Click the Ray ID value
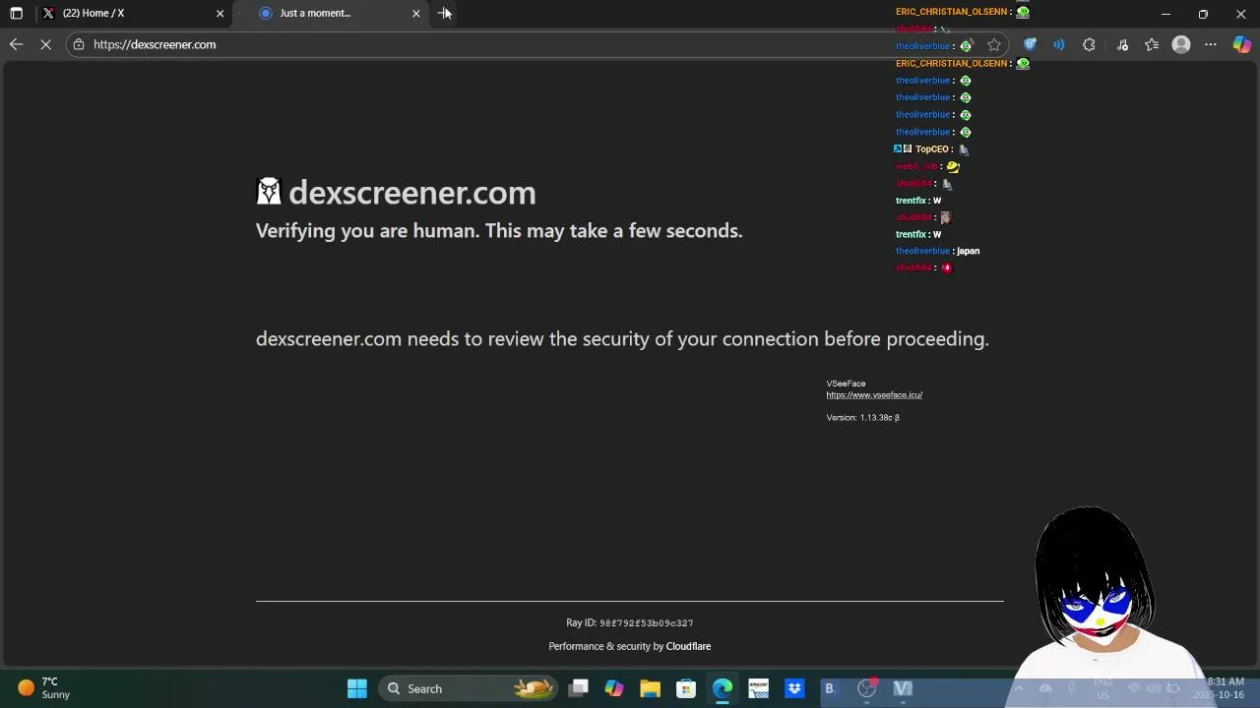This screenshot has height=708, width=1260. point(646,623)
